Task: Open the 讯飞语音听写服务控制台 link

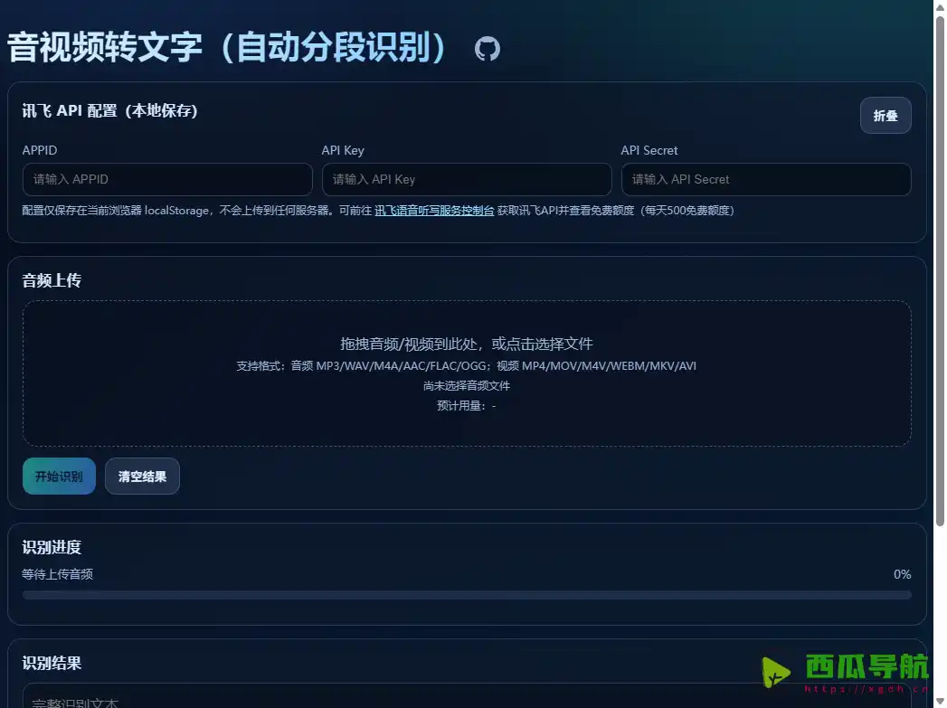Action: (x=434, y=211)
